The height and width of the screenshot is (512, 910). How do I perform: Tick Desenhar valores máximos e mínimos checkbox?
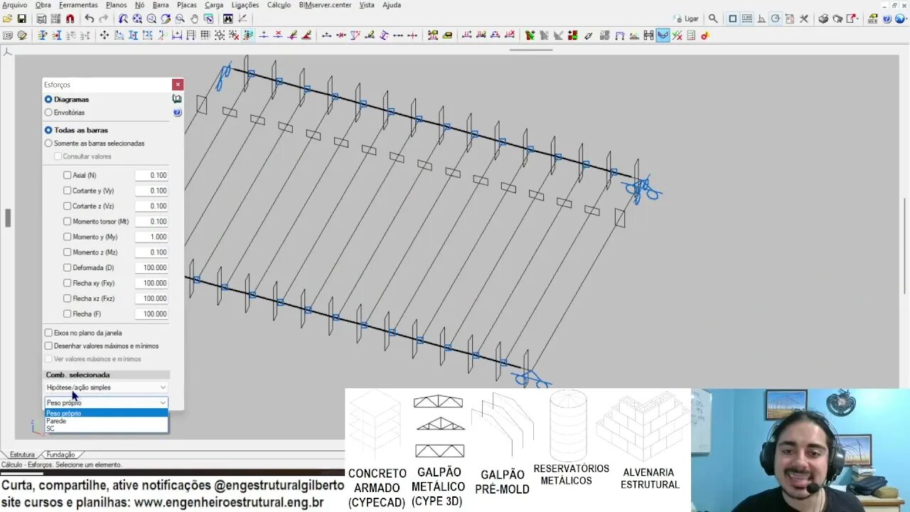[x=48, y=346]
